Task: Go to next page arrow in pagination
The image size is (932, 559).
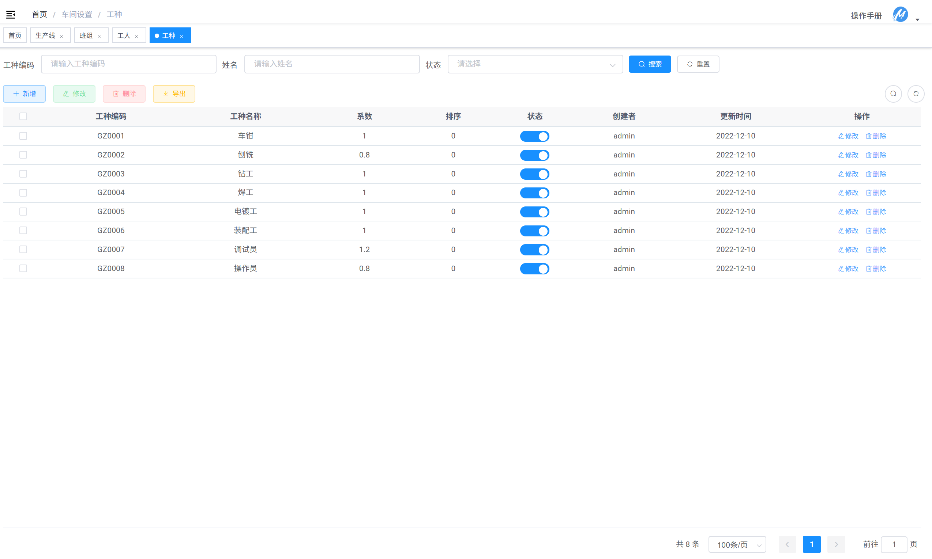Action: click(836, 544)
